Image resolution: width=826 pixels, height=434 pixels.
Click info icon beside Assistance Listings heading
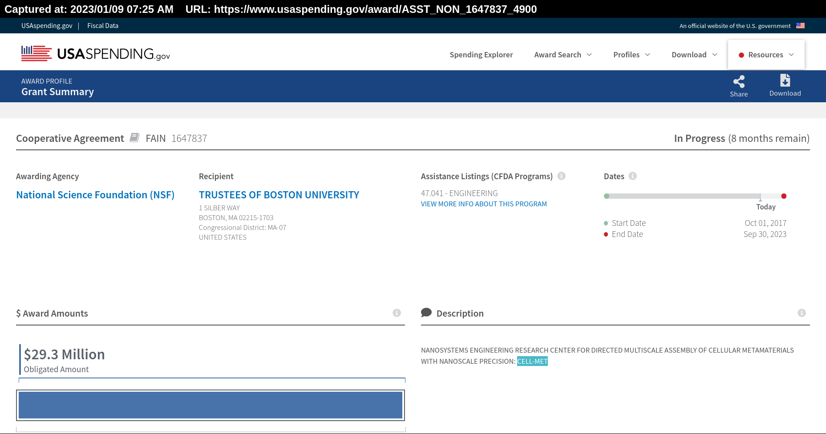562,176
